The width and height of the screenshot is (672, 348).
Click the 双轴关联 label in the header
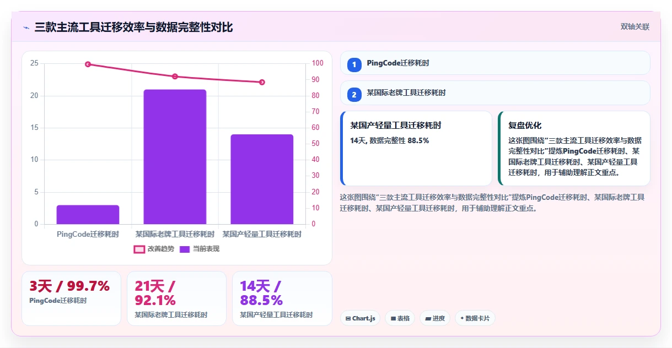(x=635, y=26)
